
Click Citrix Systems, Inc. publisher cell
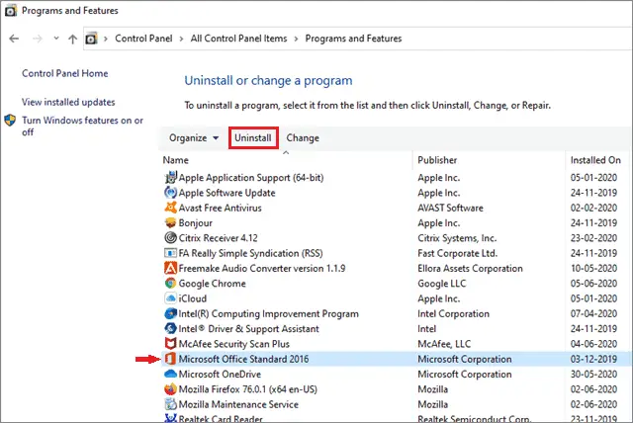pos(457,238)
